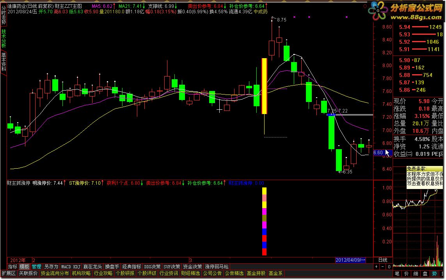The height and width of the screenshot is (280, 446).
Task: Reset chart zoom with the 0 button
Action: click(389, 267)
